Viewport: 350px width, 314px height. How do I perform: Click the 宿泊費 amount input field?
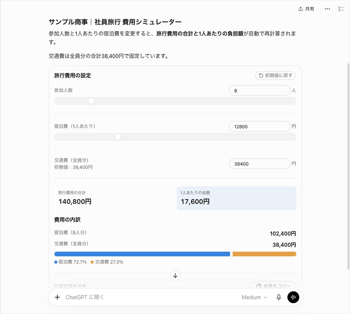(x=260, y=126)
